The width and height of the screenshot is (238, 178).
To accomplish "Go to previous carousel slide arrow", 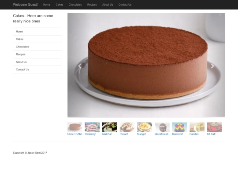I will pyautogui.click(x=80, y=66).
